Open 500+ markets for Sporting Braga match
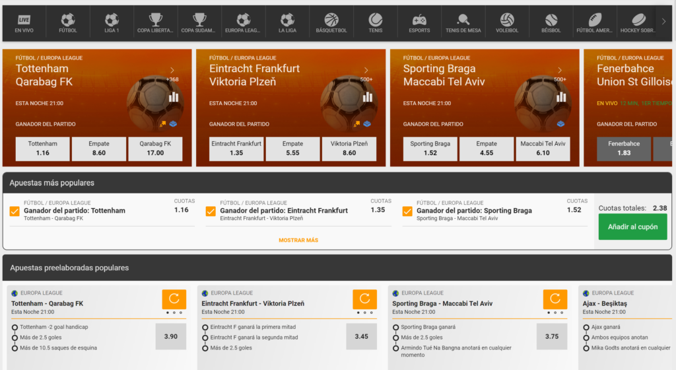676x370 pixels. pos(560,79)
